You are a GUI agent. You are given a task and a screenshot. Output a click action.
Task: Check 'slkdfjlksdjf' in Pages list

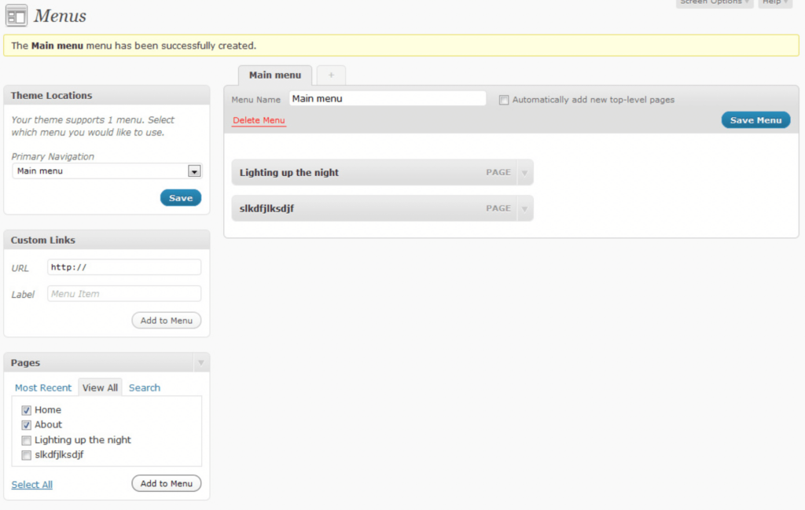(x=27, y=455)
